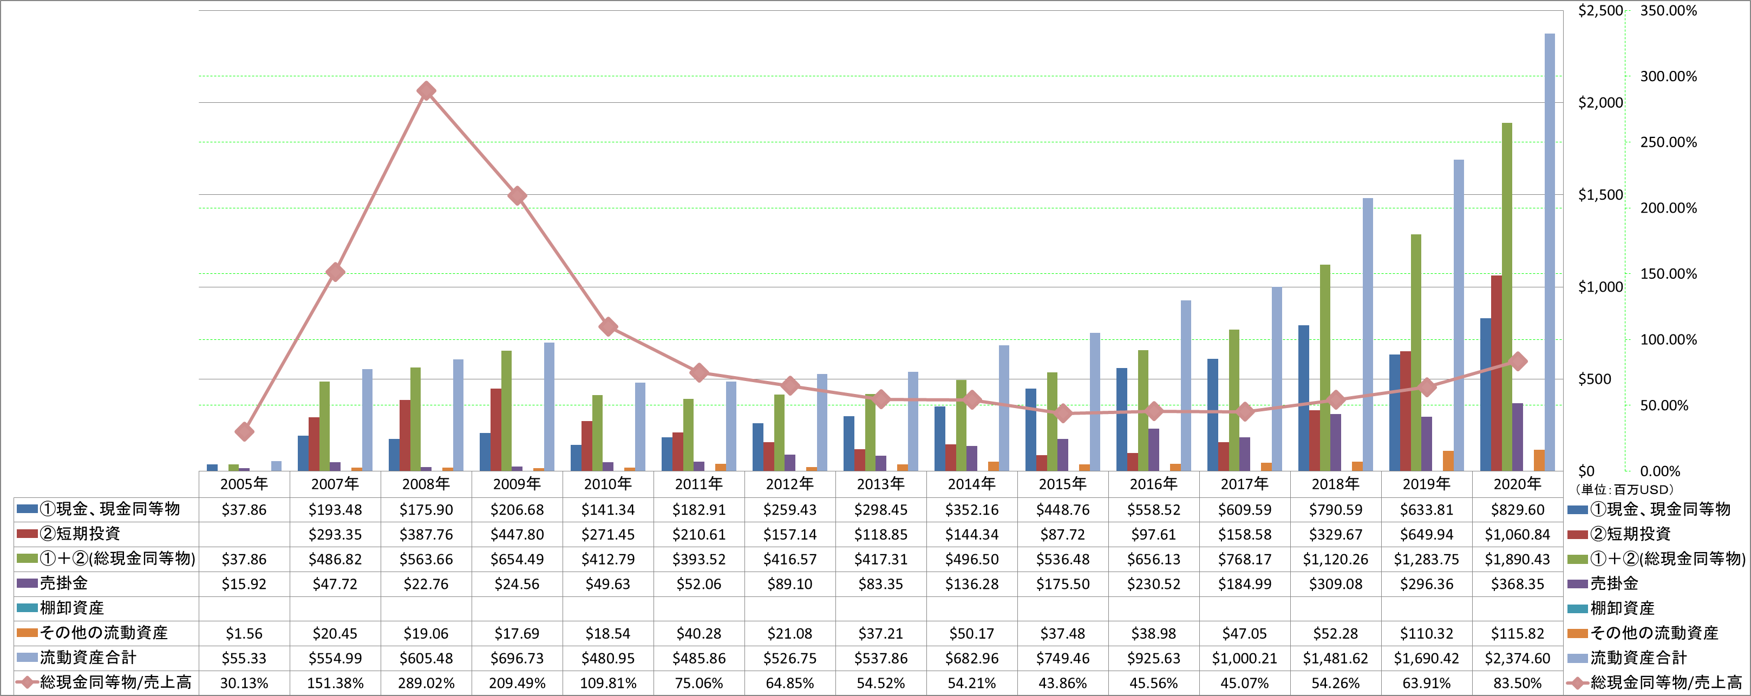Select the cell $55.33

pyautogui.click(x=244, y=658)
